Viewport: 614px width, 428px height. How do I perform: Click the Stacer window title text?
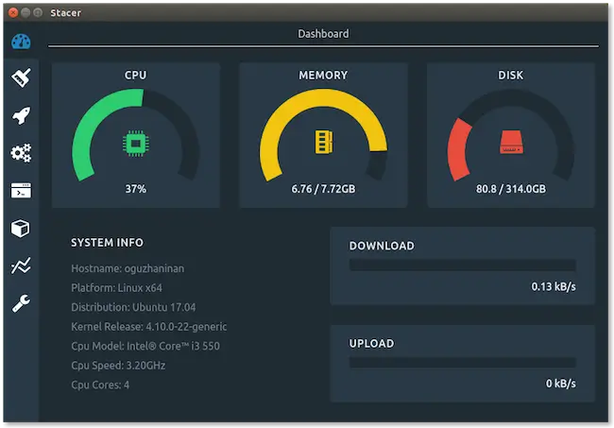pyautogui.click(x=65, y=13)
